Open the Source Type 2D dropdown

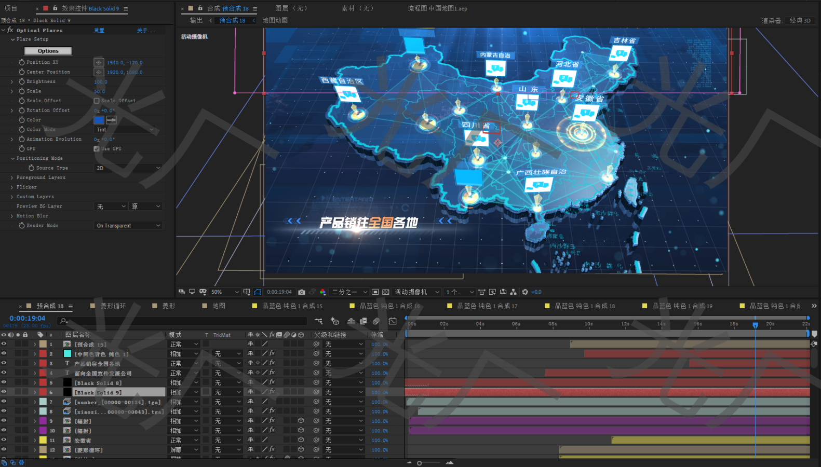[x=128, y=168]
